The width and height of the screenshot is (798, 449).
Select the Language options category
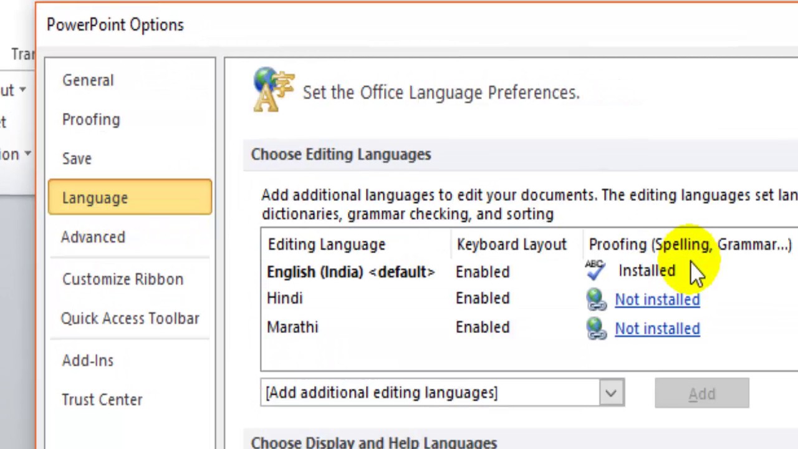point(130,197)
